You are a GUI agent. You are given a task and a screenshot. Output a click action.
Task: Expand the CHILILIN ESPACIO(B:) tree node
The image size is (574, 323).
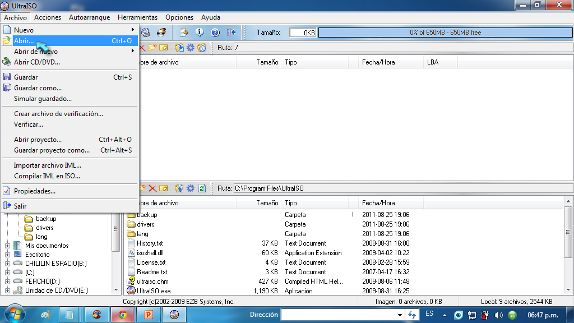pyautogui.click(x=7, y=264)
